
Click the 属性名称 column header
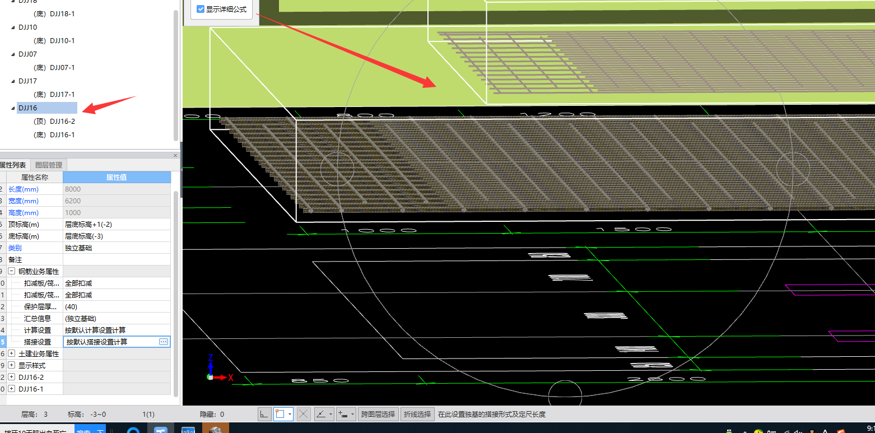click(34, 177)
